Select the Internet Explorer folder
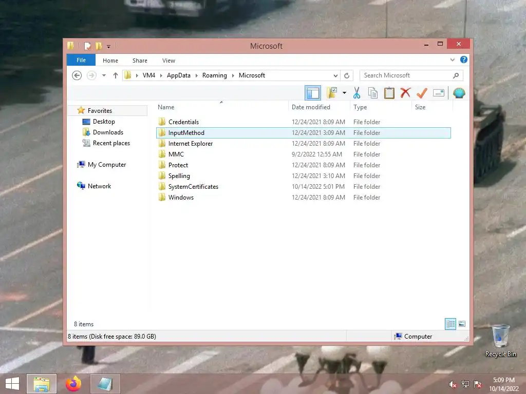This screenshot has width=526, height=394. pyautogui.click(x=303, y=144)
